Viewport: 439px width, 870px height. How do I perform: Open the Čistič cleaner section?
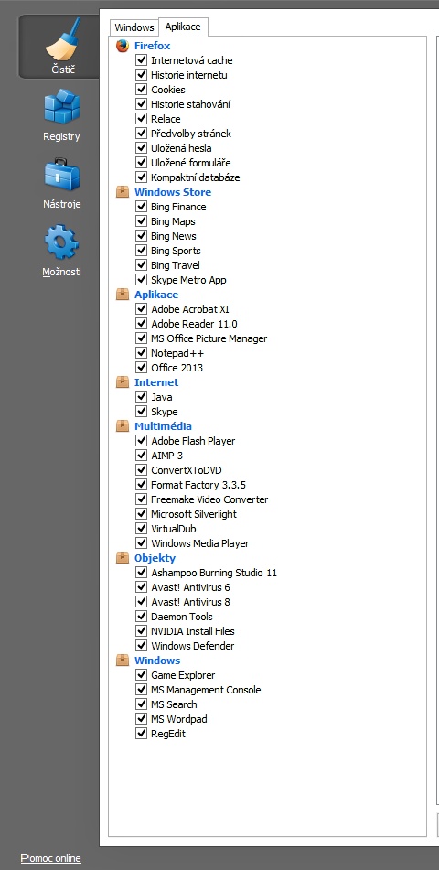(x=61, y=47)
